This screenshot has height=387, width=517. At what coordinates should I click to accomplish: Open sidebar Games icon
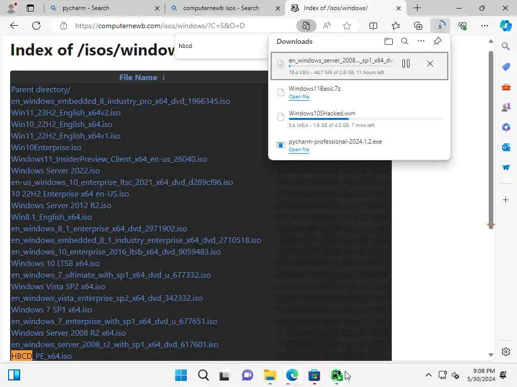[x=506, y=107]
